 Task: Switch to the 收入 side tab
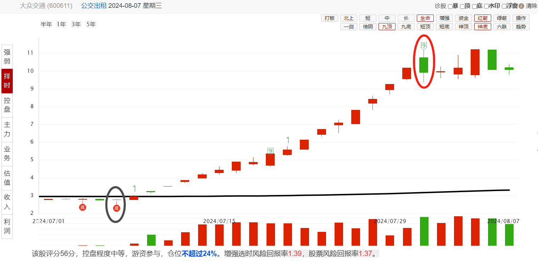pyautogui.click(x=7, y=202)
